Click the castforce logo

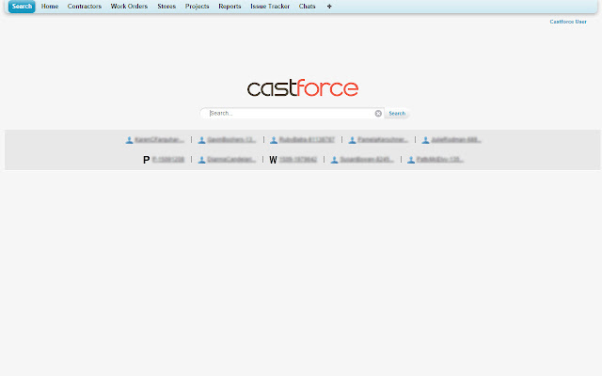(x=303, y=87)
